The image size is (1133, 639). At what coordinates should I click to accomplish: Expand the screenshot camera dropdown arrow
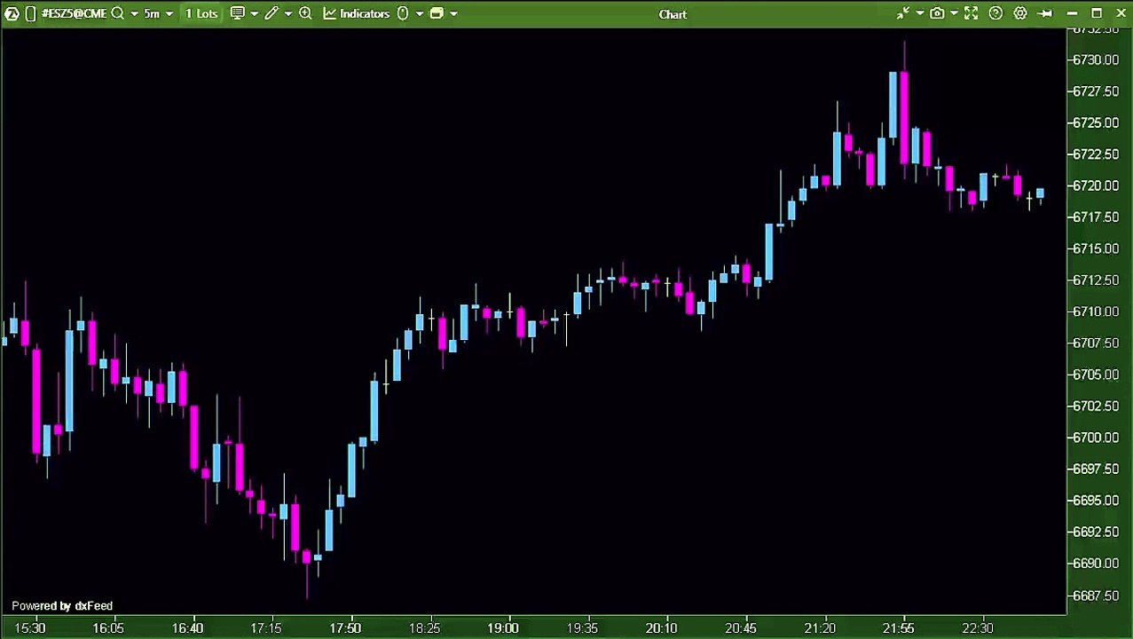pos(954,13)
